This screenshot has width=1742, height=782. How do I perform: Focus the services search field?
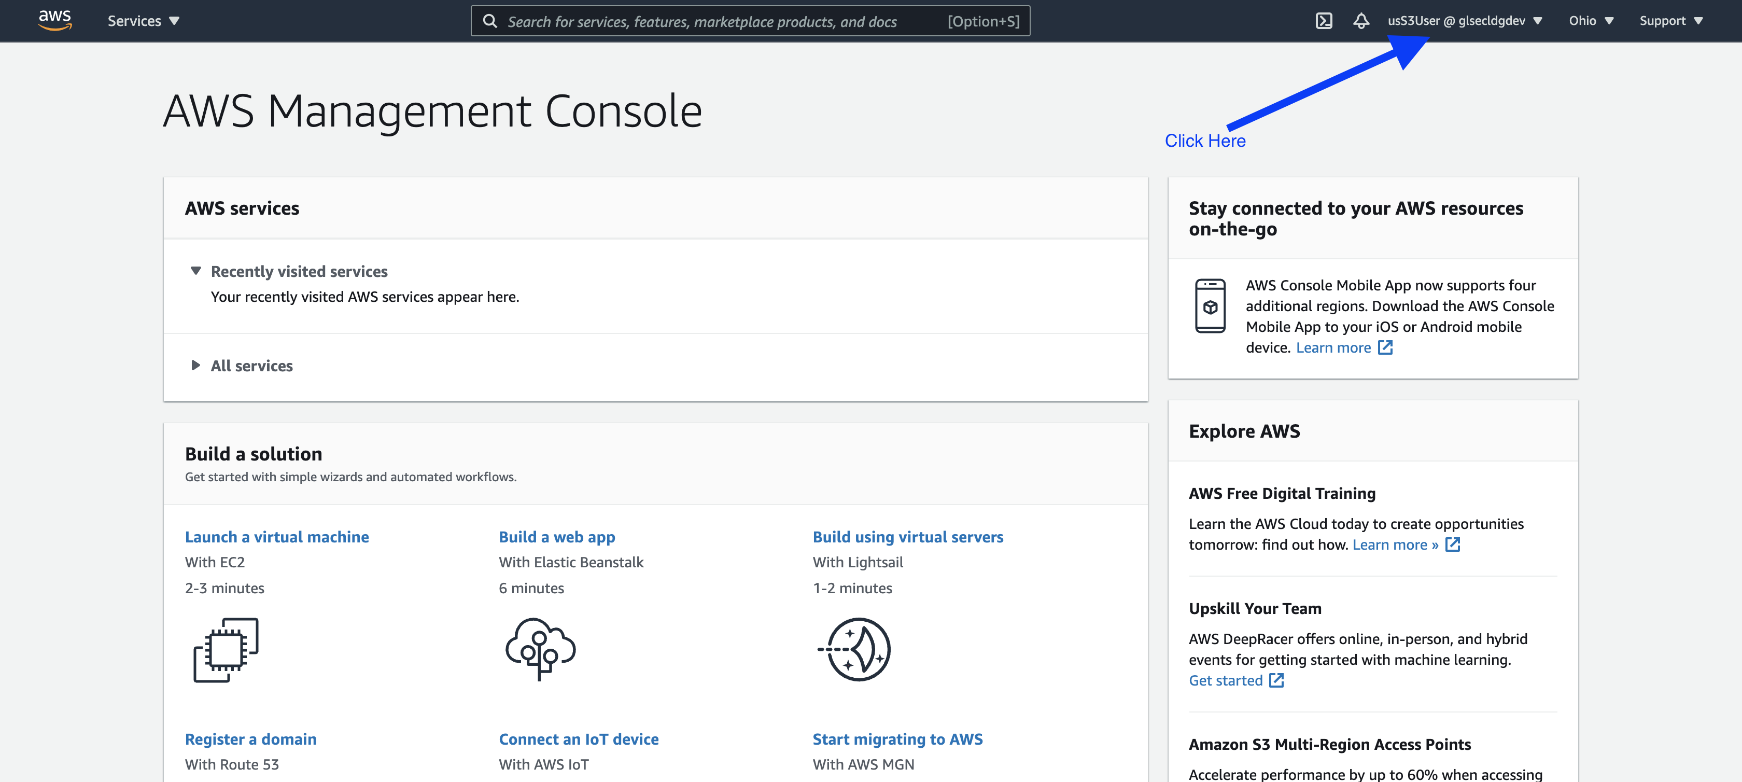[x=750, y=21]
